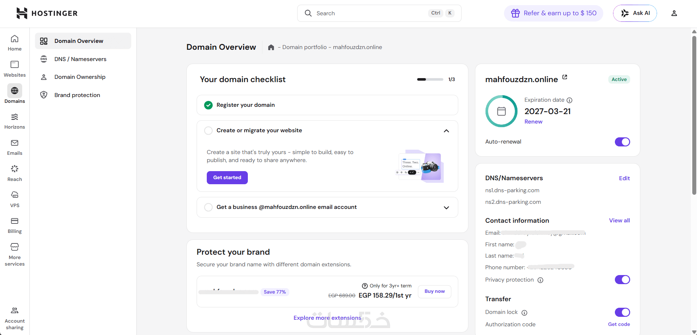Viewport: 697px width, 335px height.
Task: Click the user profile icon
Action: (x=674, y=13)
